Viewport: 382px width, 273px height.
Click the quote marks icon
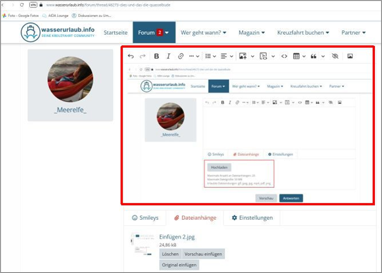[314, 56]
